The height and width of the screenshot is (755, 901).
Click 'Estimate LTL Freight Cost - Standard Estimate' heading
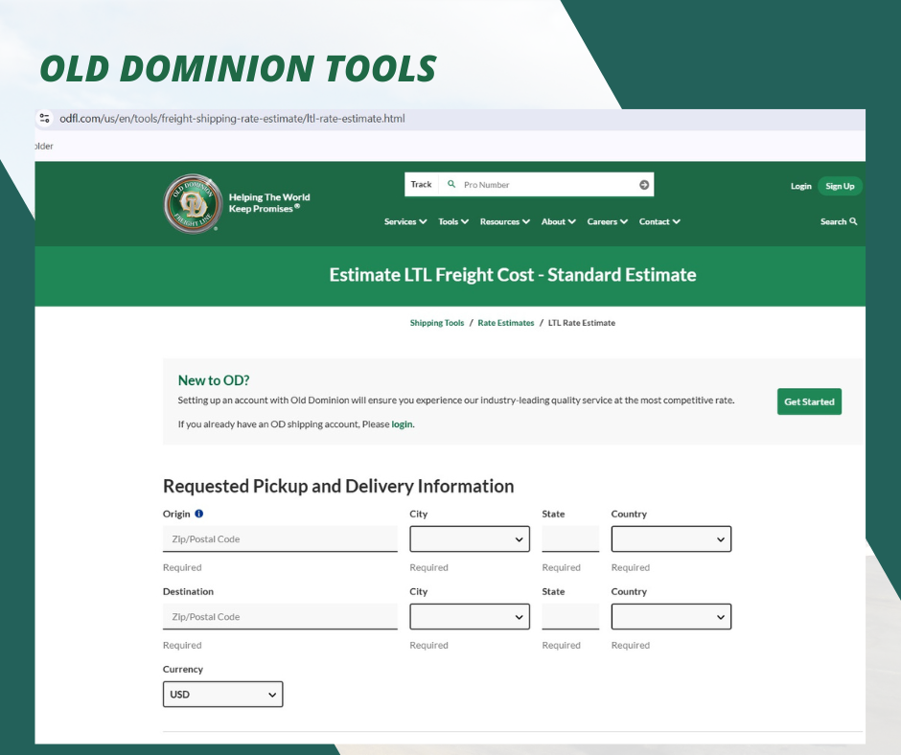(513, 275)
